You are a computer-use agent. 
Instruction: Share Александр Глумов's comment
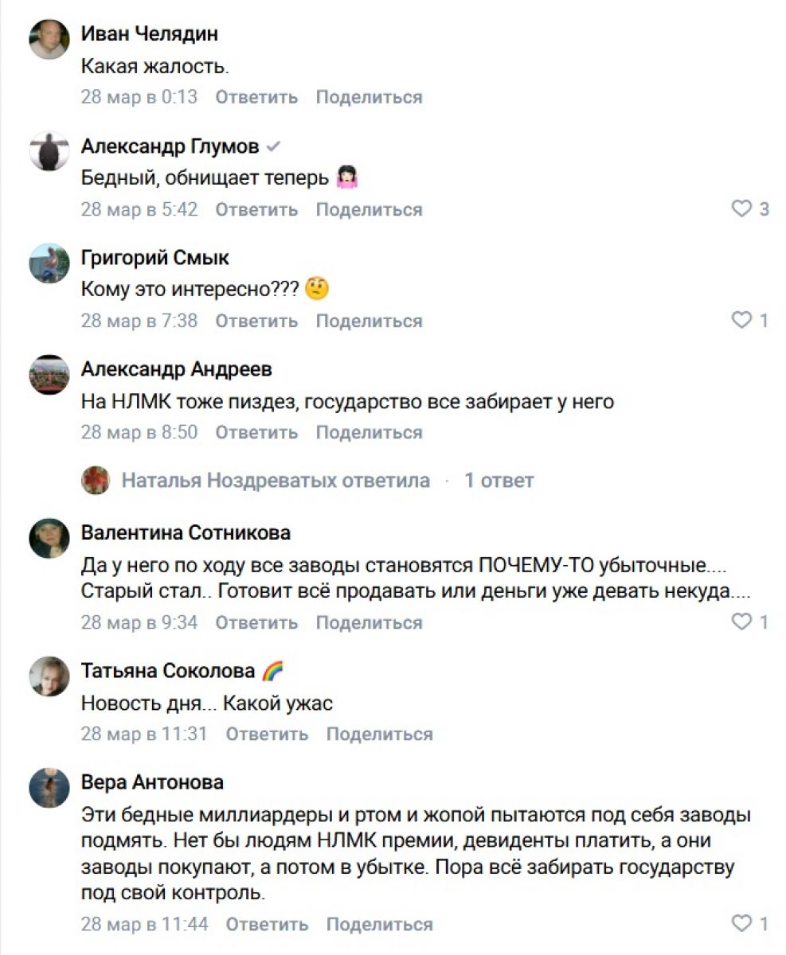369,209
